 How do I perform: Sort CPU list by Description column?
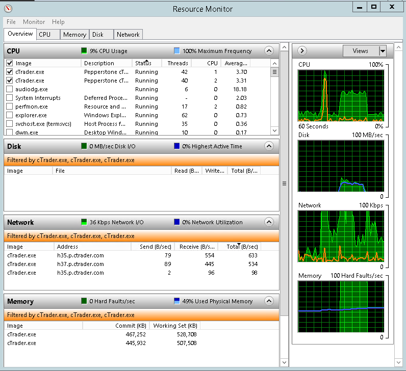(x=107, y=63)
